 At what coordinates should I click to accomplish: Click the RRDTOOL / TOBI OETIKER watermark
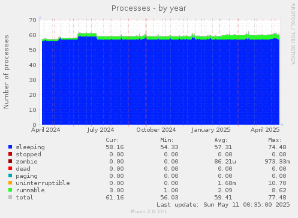293,34
